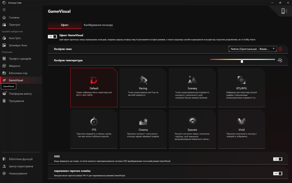Click the Колірна температура slider handle

pyautogui.click(x=242, y=61)
